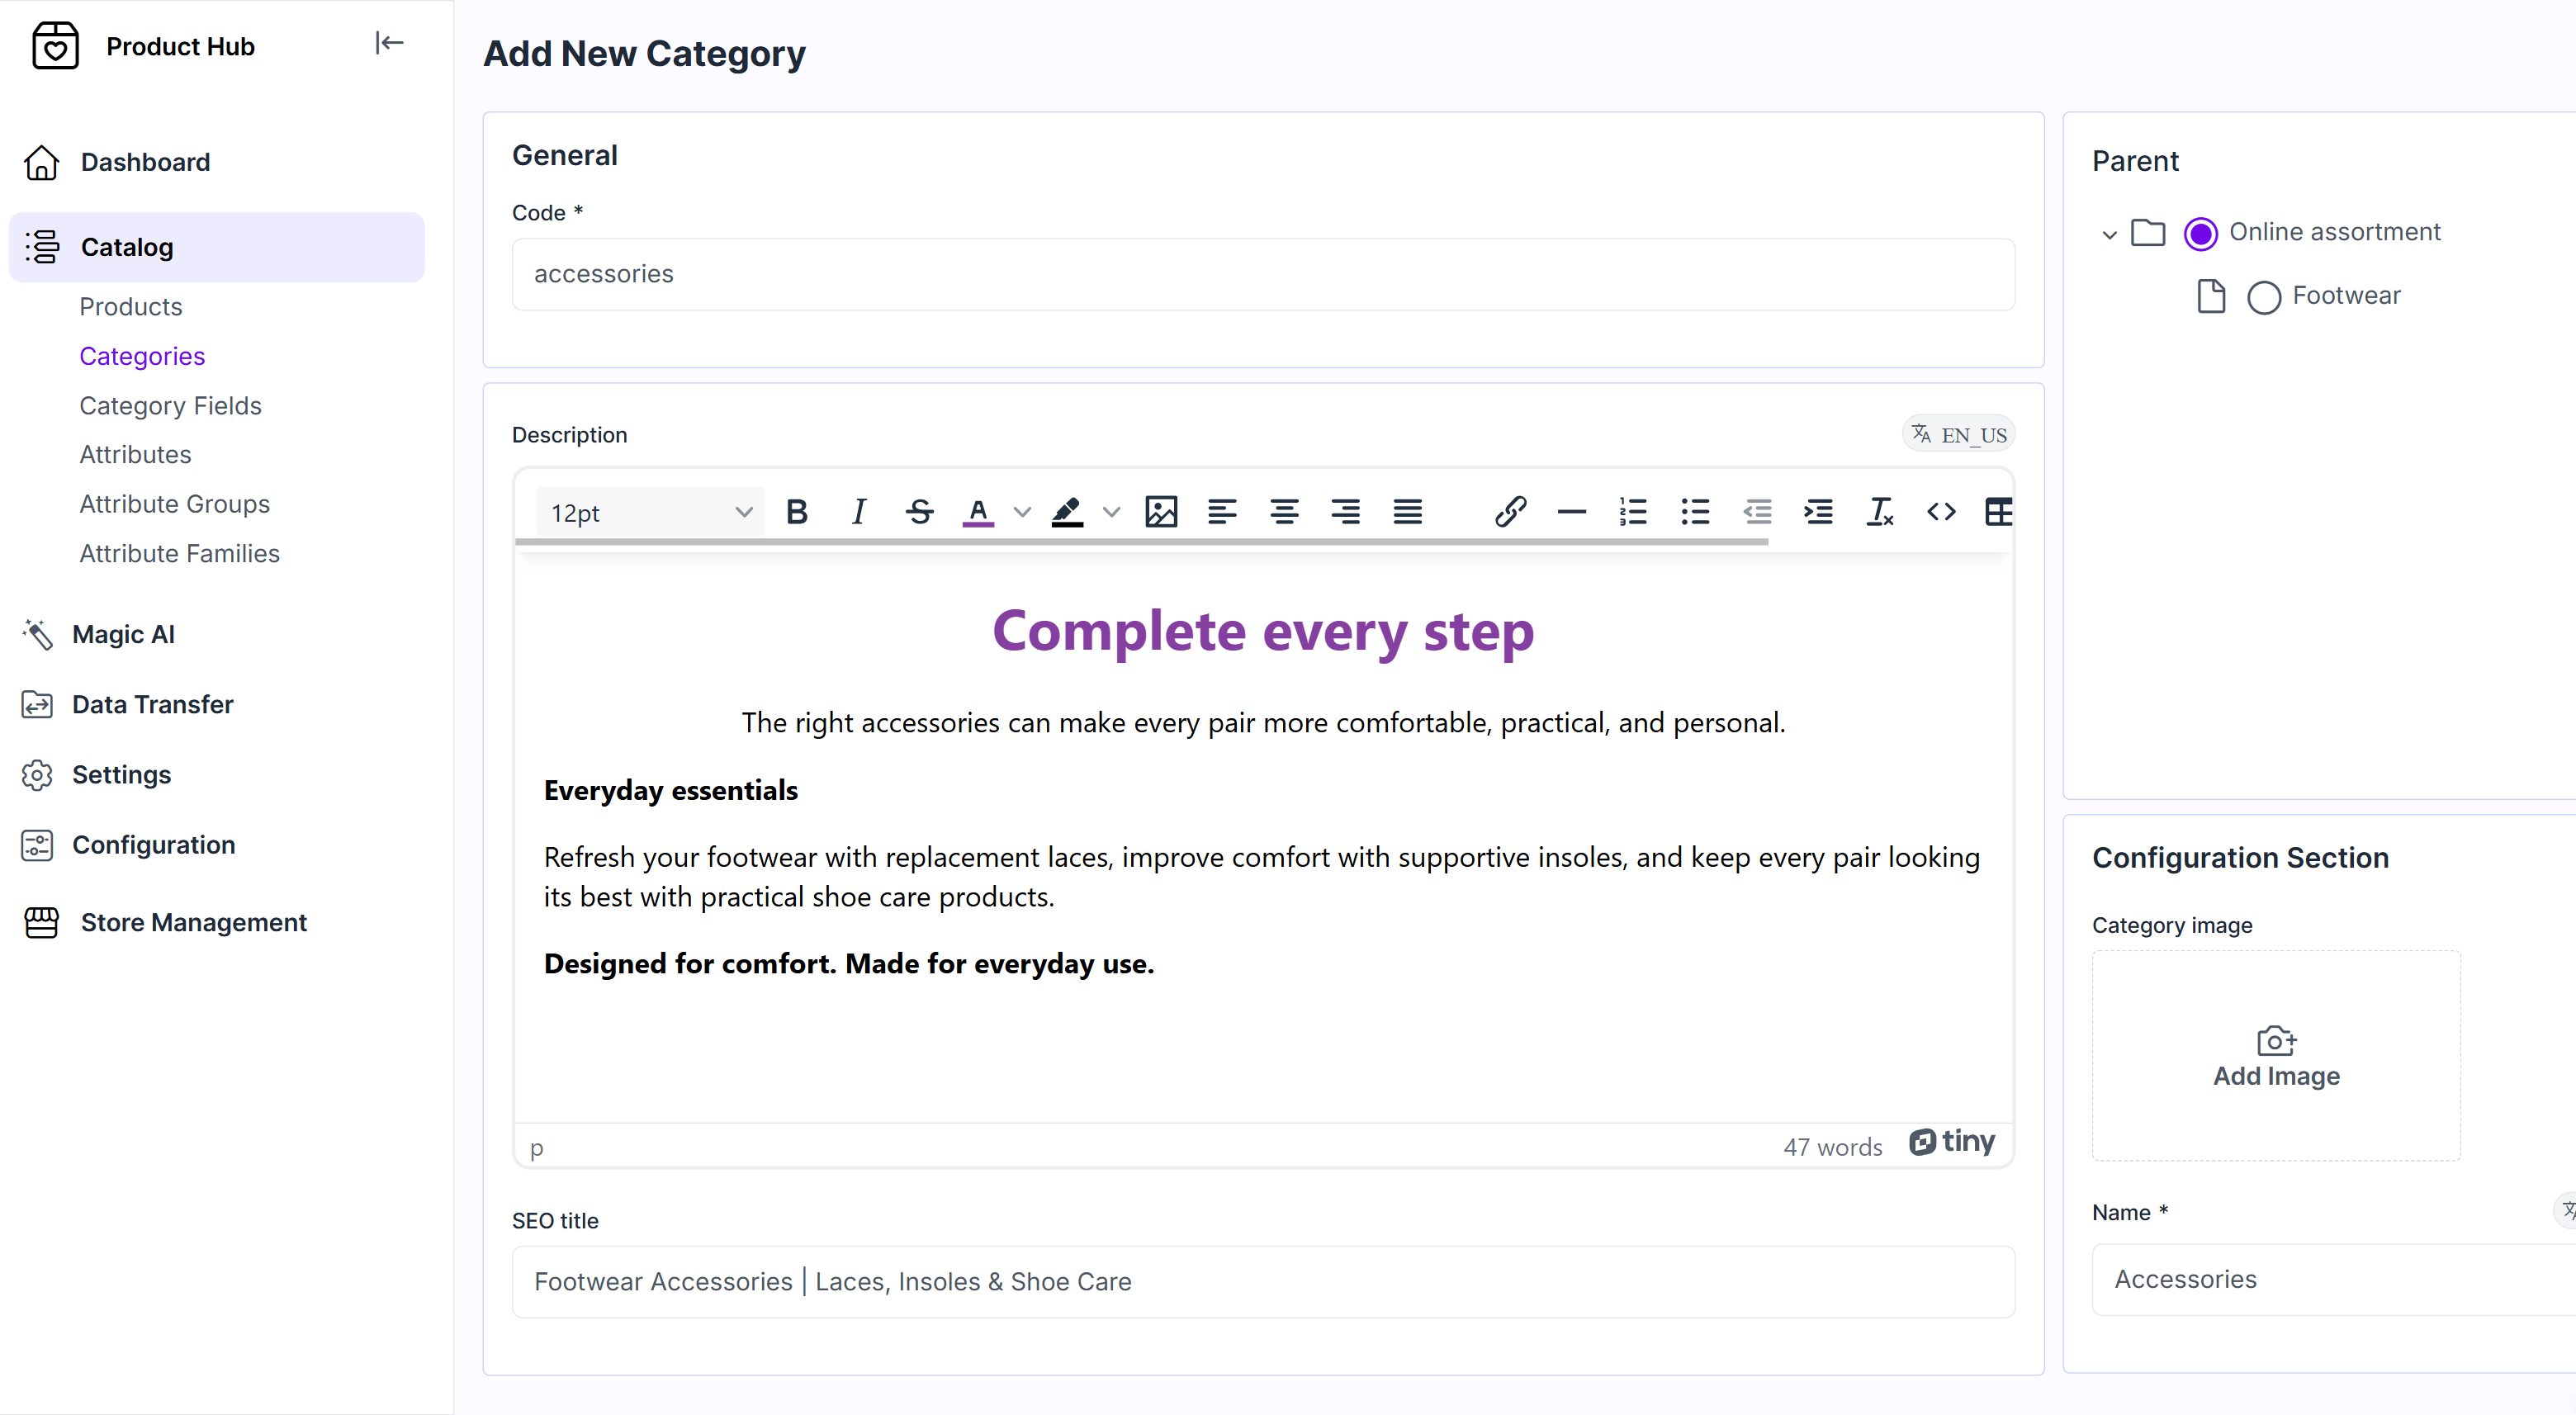Image resolution: width=2576 pixels, height=1415 pixels.
Task: Insert a numbered list
Action: point(1633,512)
